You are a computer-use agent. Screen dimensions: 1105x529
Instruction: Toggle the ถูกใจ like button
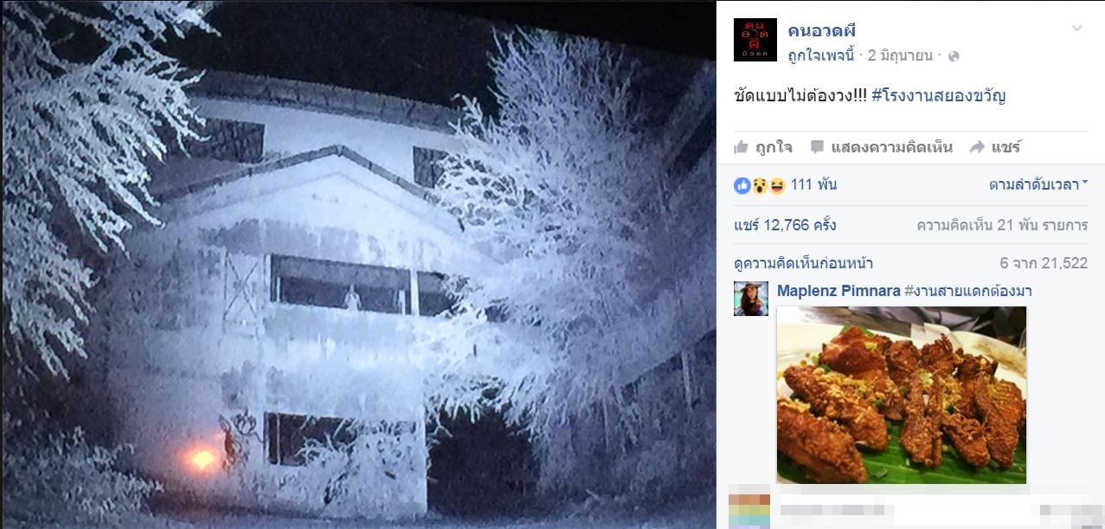click(763, 147)
